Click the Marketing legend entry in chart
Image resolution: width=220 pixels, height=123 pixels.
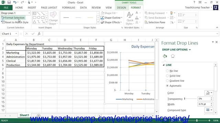coord(124,99)
